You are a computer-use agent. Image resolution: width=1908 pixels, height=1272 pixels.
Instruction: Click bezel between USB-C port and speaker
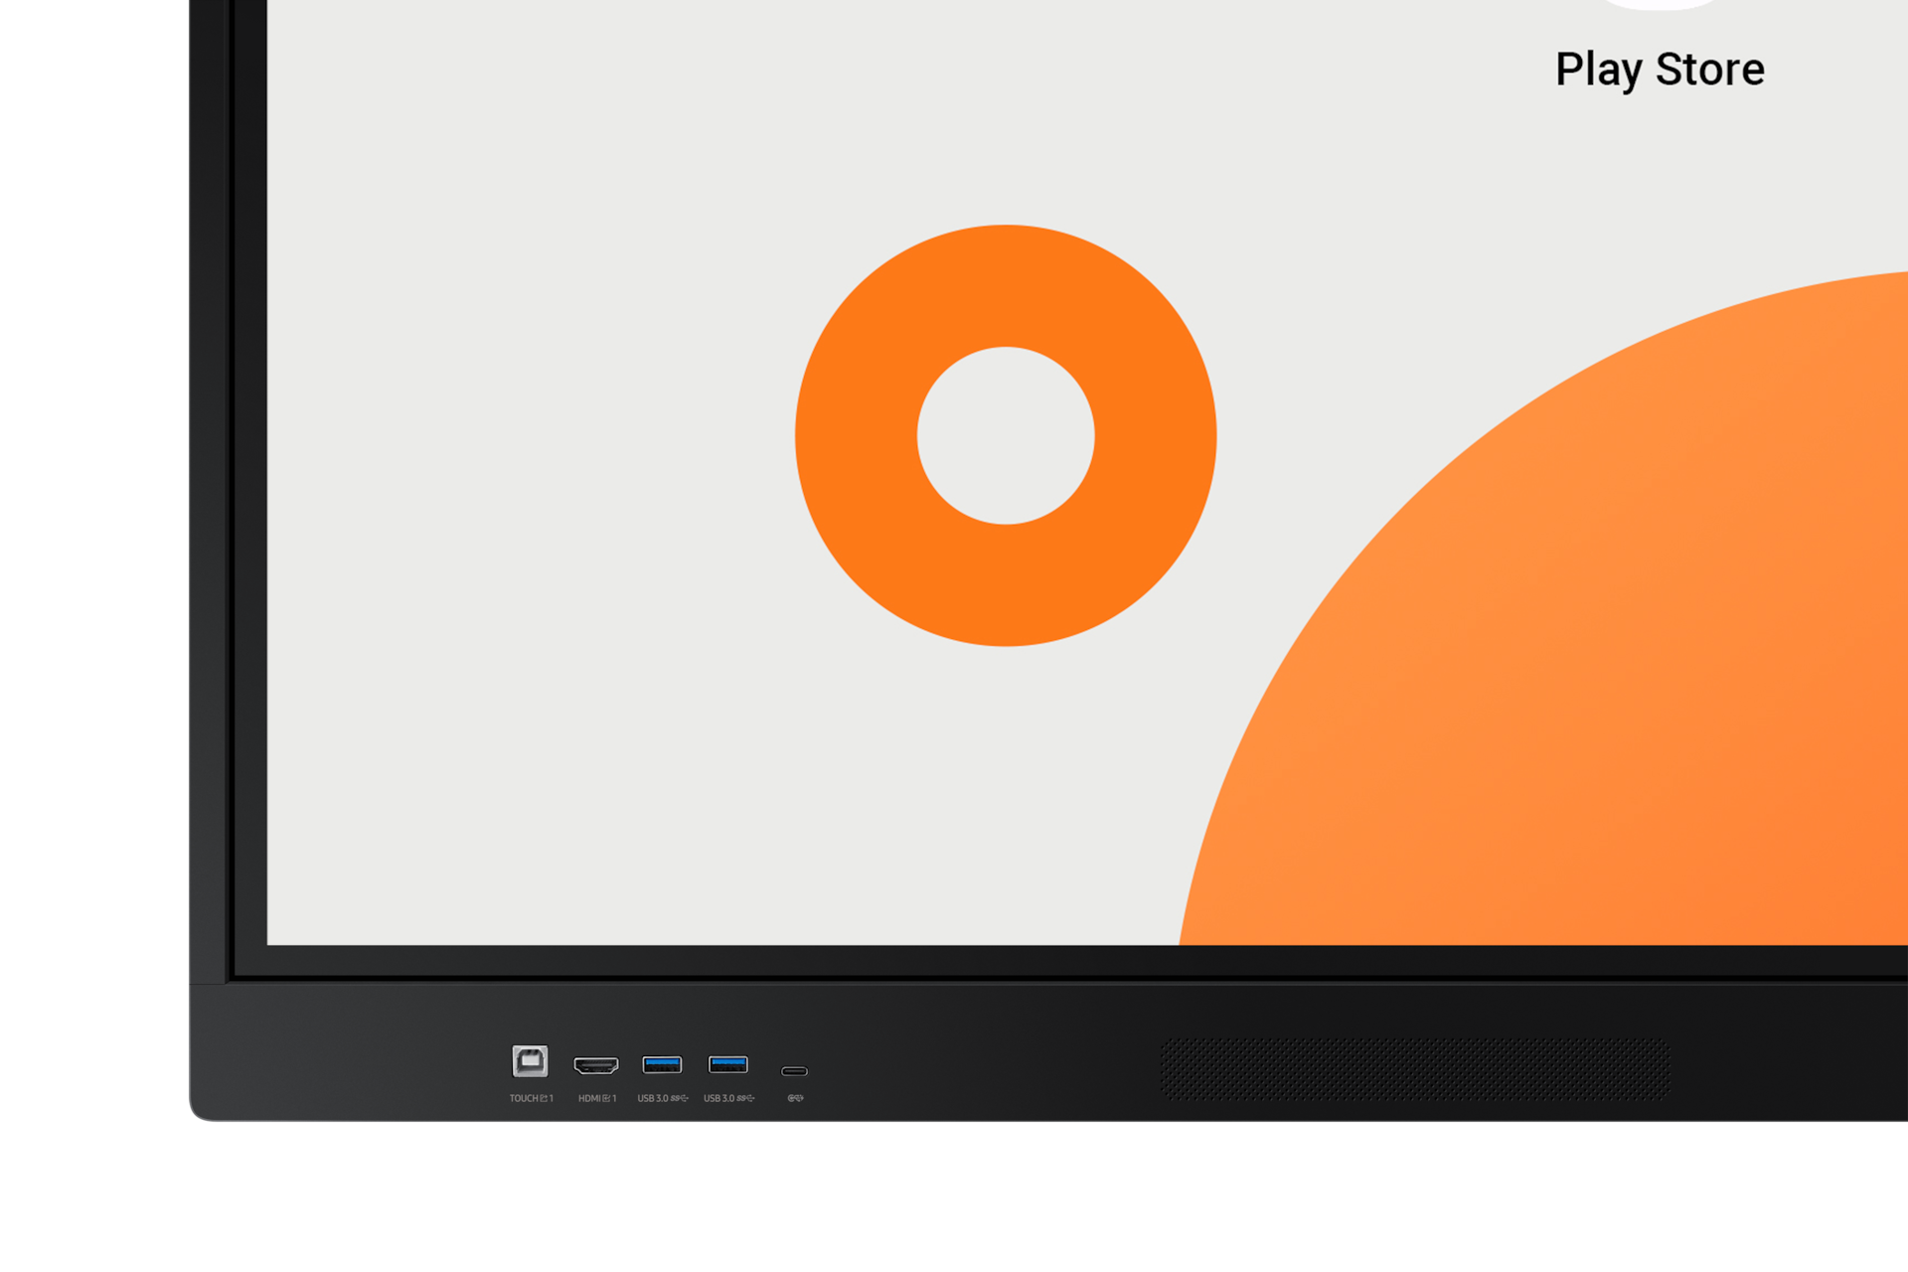pyautogui.click(x=984, y=1068)
